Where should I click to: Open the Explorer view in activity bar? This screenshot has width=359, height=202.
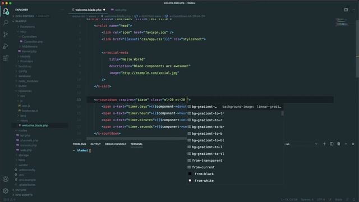click(6, 11)
